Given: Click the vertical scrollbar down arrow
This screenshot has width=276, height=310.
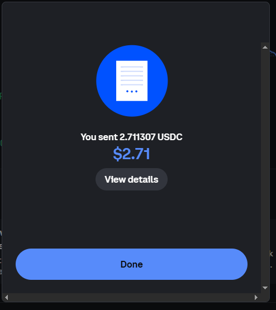Looking at the screenshot, I should 265,288.
